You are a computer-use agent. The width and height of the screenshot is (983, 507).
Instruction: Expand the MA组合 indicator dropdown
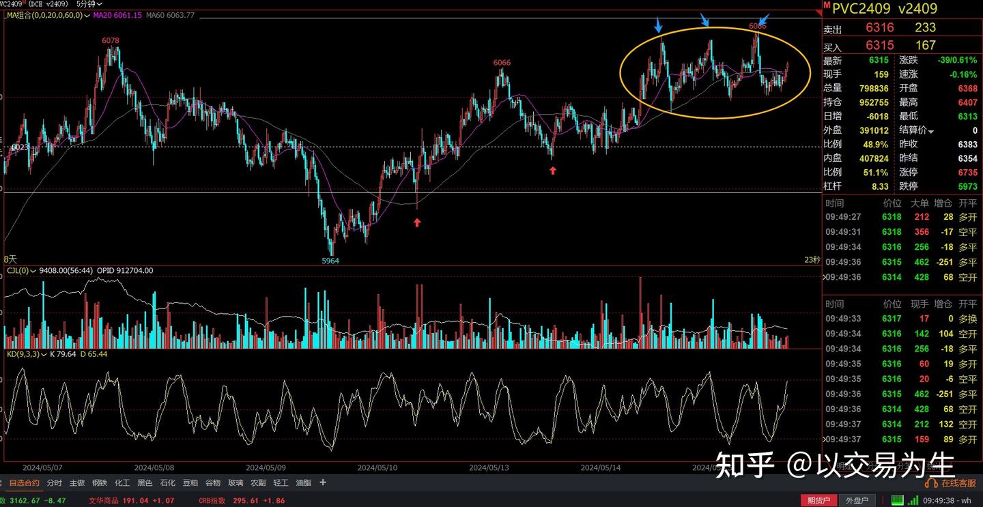coord(87,15)
